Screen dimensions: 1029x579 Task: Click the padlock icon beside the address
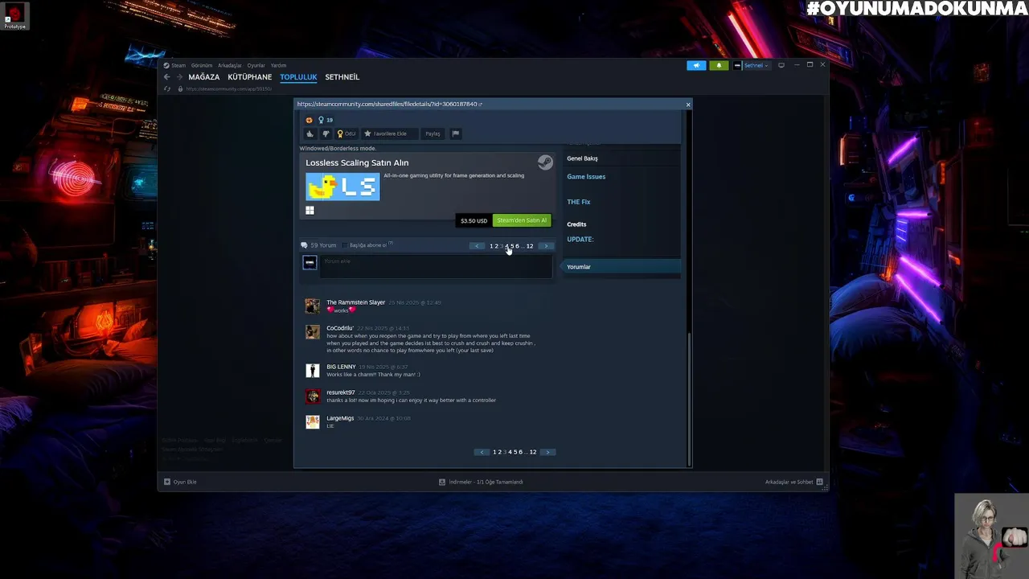tap(180, 88)
